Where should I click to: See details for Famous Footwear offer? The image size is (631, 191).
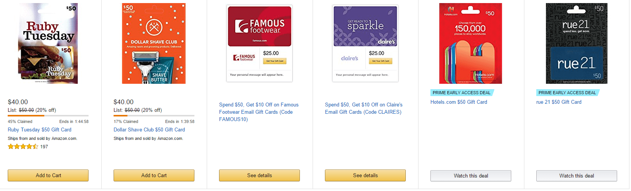259,175
